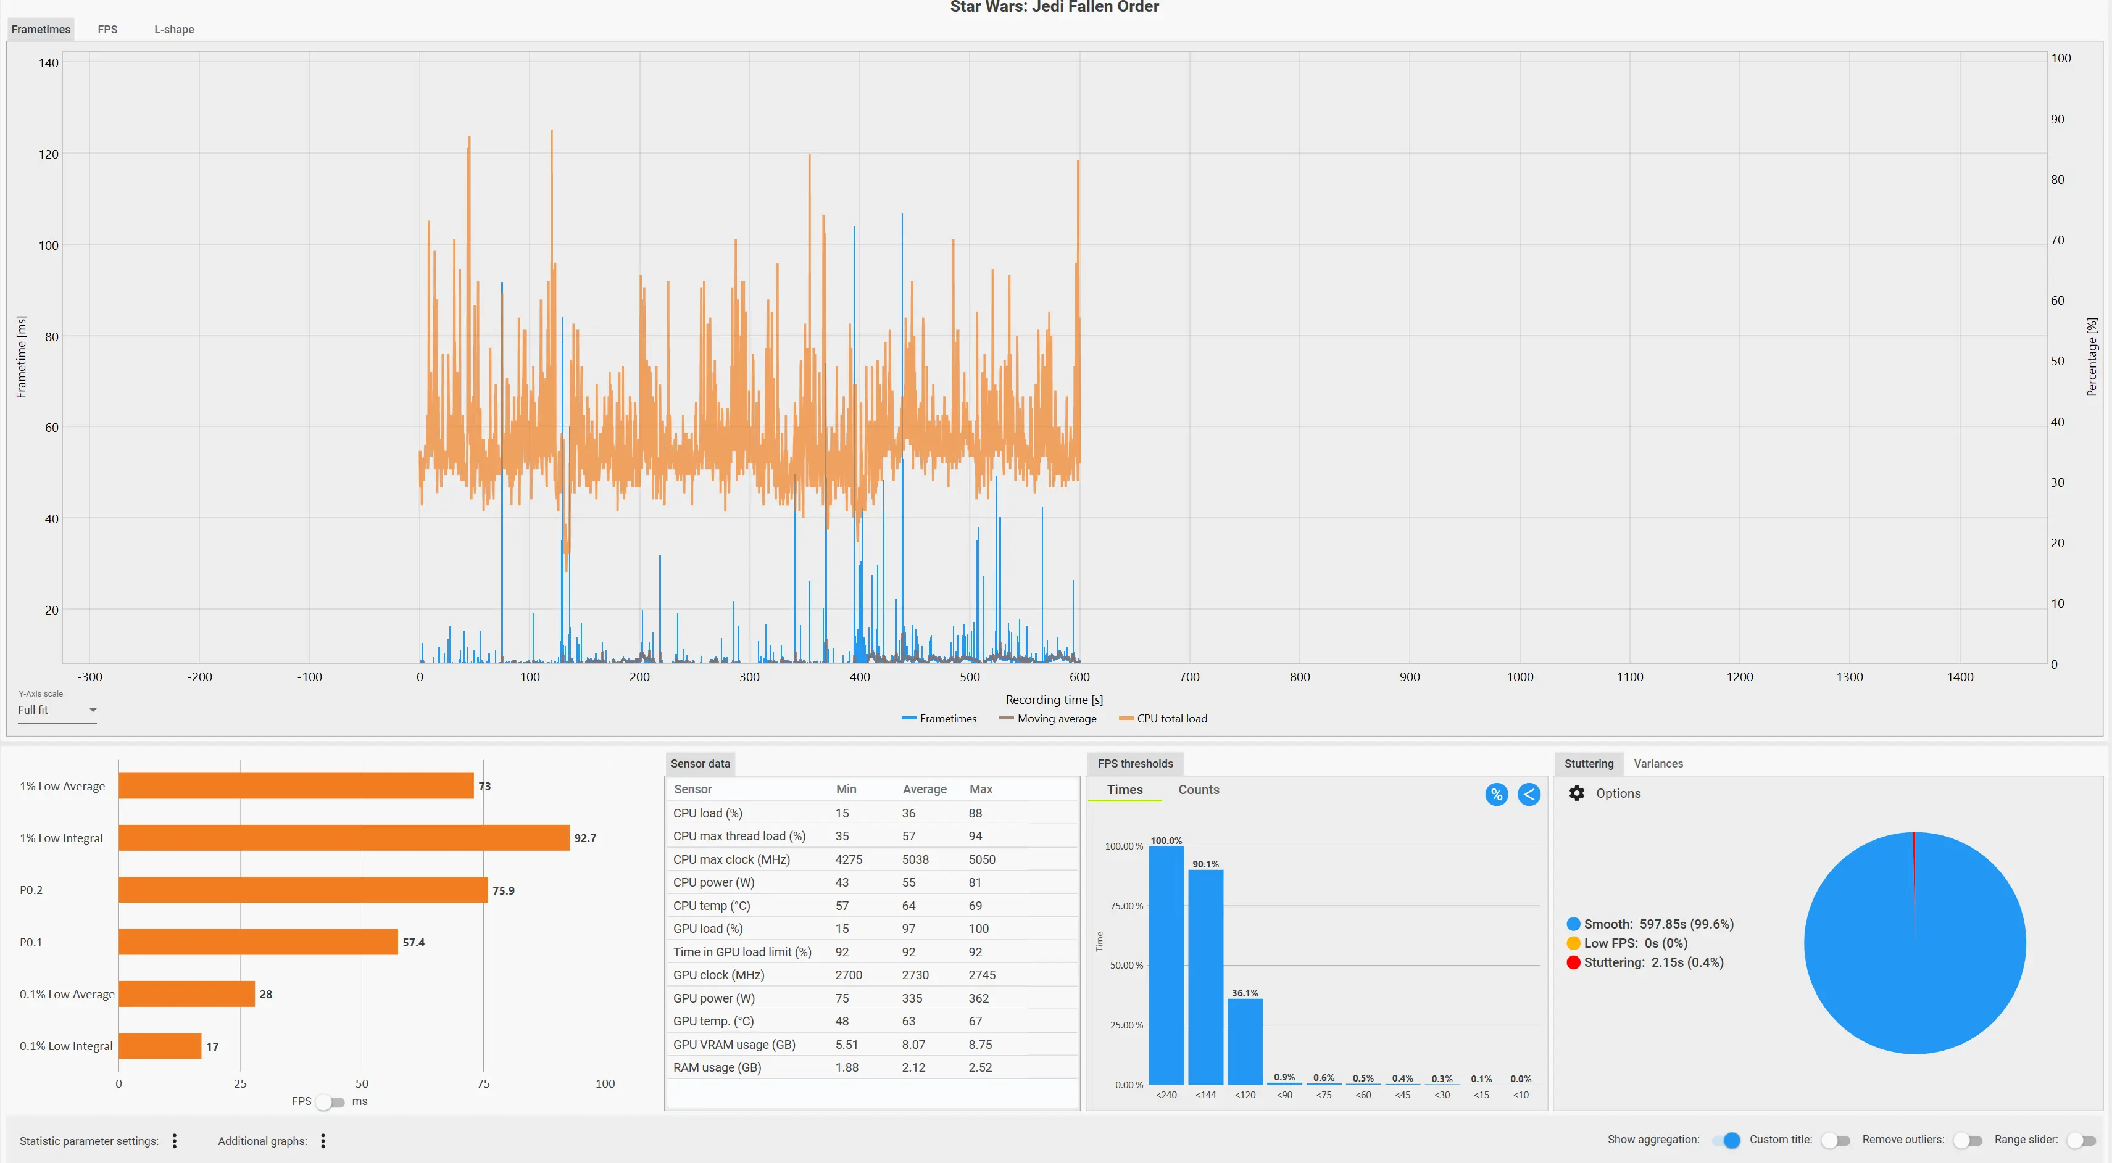Click the Recording time [s] axis label
Screen dimensions: 2112x1163
(1054, 700)
